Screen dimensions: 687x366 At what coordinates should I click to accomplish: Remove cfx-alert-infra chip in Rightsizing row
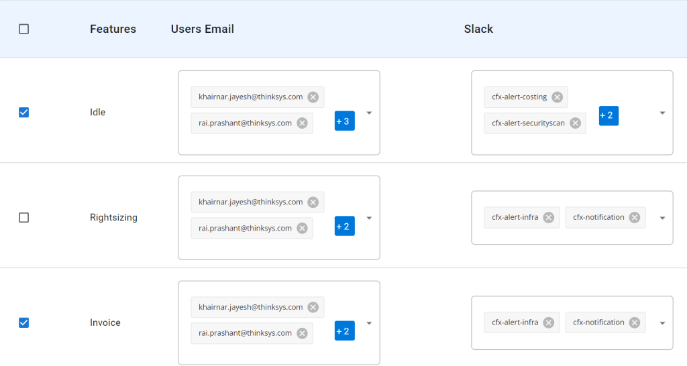pos(549,218)
